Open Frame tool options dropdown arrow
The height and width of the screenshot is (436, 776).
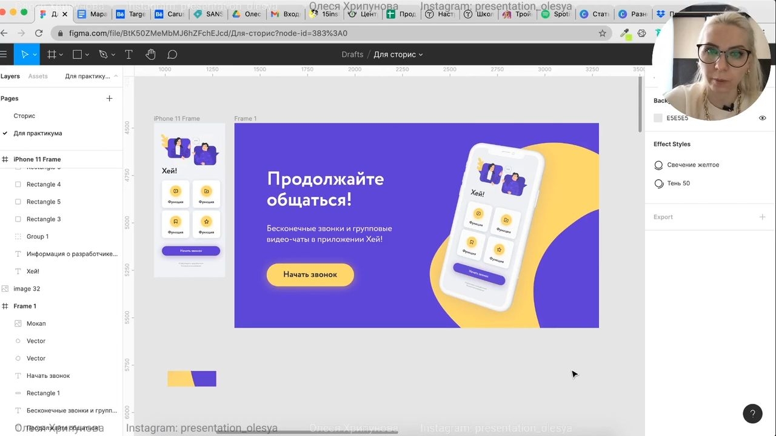[x=61, y=54]
